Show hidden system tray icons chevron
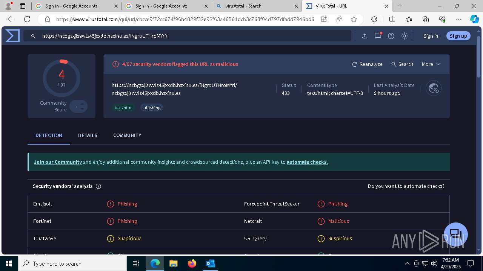The height and width of the screenshot is (271, 483). (x=407, y=263)
